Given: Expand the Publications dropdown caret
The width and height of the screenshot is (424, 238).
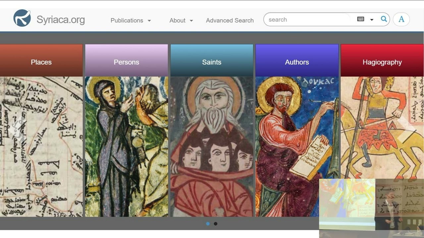Looking at the screenshot, I should (x=149, y=20).
